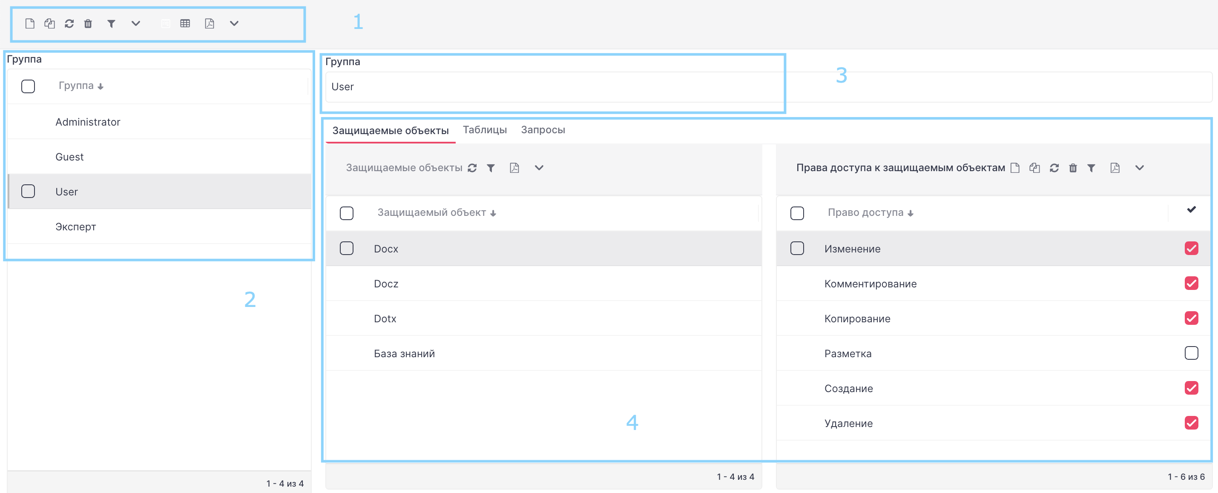
Task: Filter the Защищаемые объекты list
Action: click(x=491, y=168)
